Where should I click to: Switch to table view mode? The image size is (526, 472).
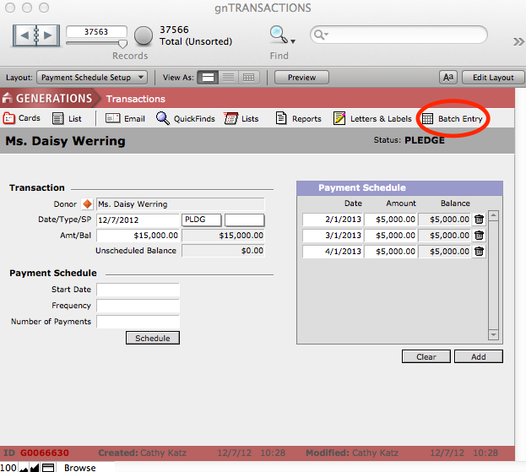(248, 77)
